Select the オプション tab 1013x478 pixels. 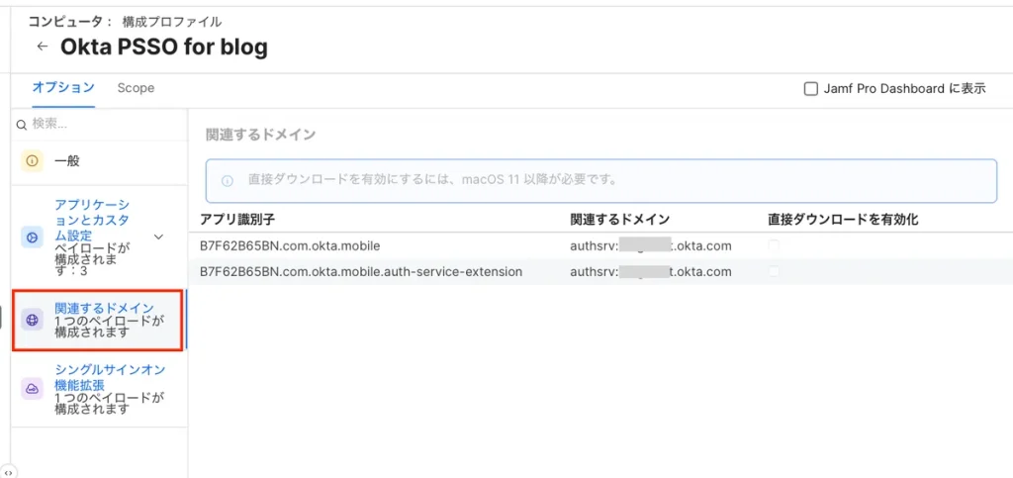point(63,88)
